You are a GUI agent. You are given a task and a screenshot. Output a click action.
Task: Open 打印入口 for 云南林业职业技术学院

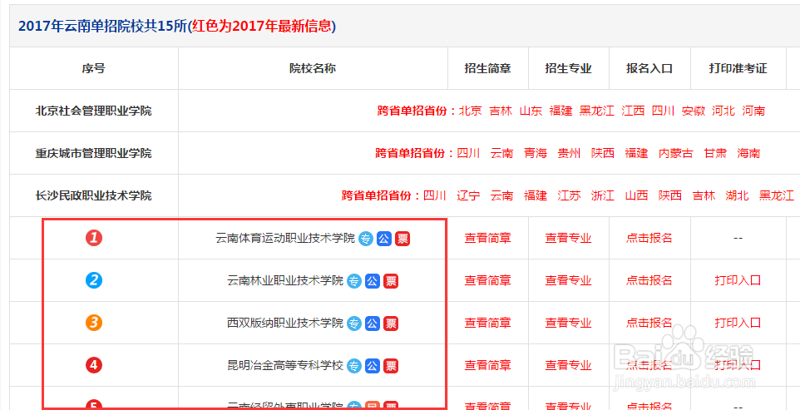coord(738,280)
